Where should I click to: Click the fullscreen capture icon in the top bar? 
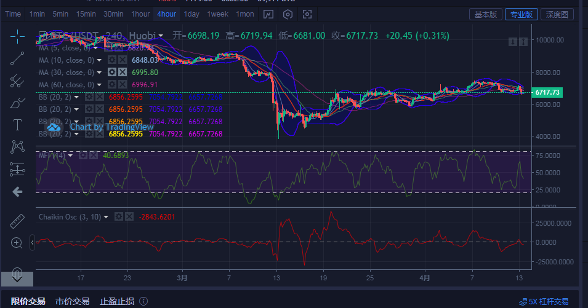(307, 14)
